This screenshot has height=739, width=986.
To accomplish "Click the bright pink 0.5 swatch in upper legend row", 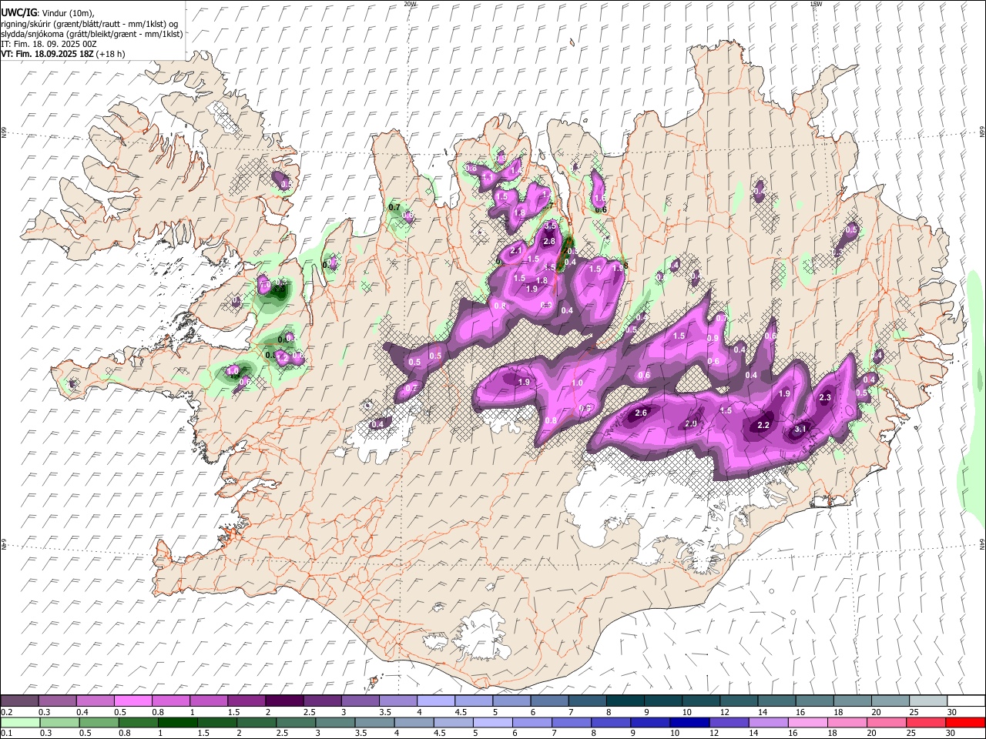I will click(132, 701).
